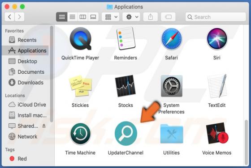Open the group-by arrangement dropdown
Viewport: 251px width, 168px height.
point(111,17)
